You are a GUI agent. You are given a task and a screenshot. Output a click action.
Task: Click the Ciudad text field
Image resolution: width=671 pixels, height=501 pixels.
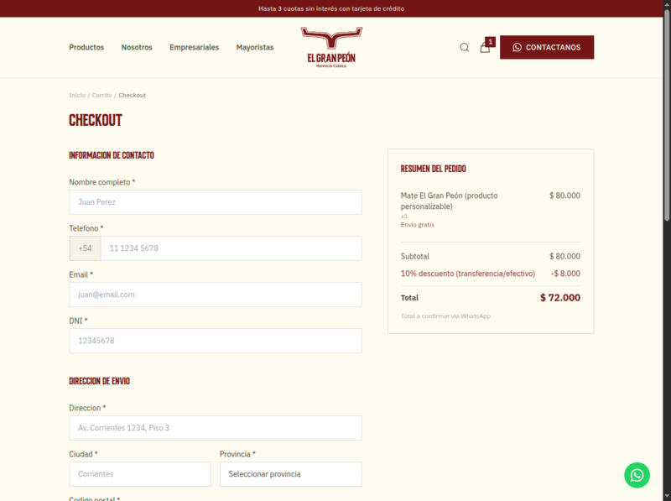pos(140,474)
